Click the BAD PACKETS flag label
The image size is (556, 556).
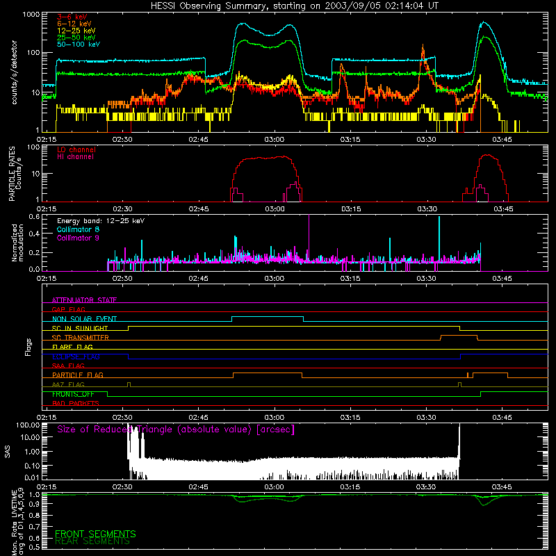point(76,403)
